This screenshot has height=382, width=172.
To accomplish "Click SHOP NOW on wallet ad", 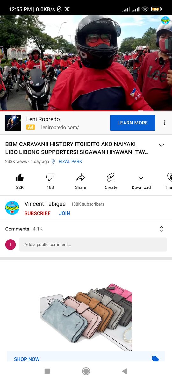I will point(27,359).
